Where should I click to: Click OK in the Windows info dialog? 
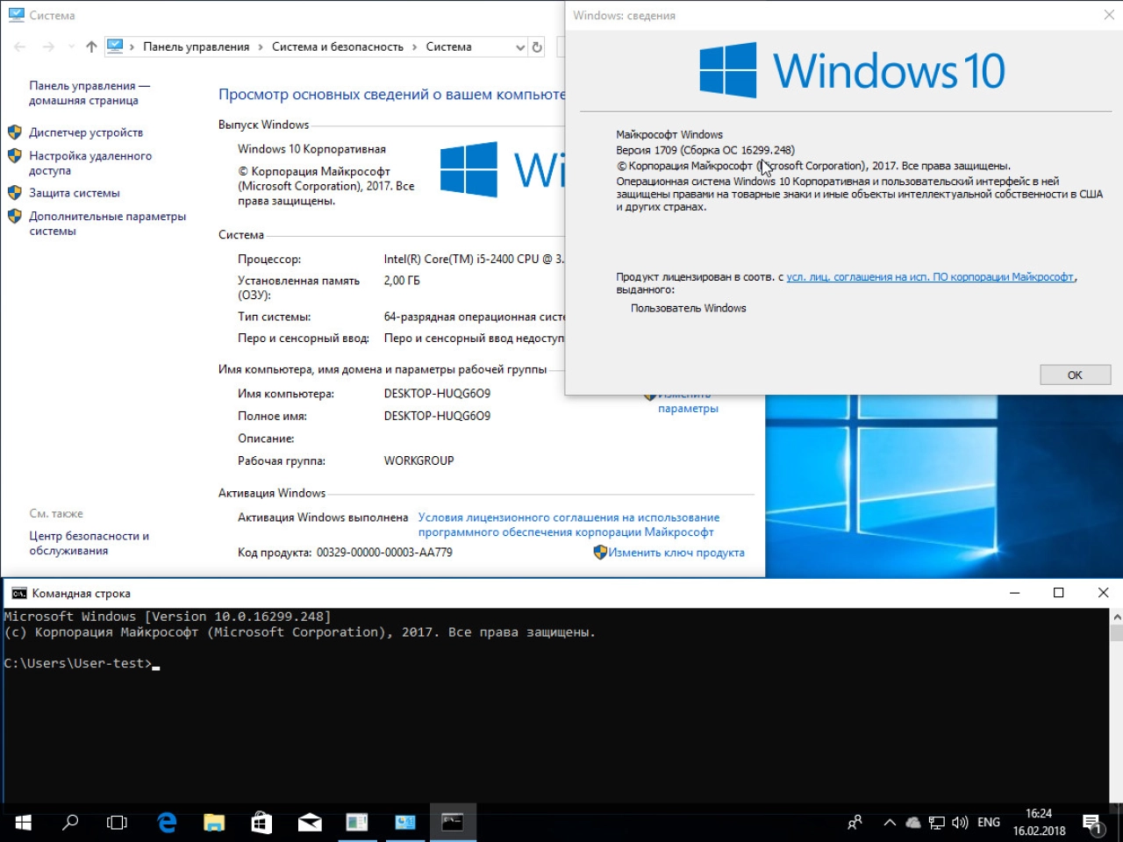click(x=1075, y=375)
